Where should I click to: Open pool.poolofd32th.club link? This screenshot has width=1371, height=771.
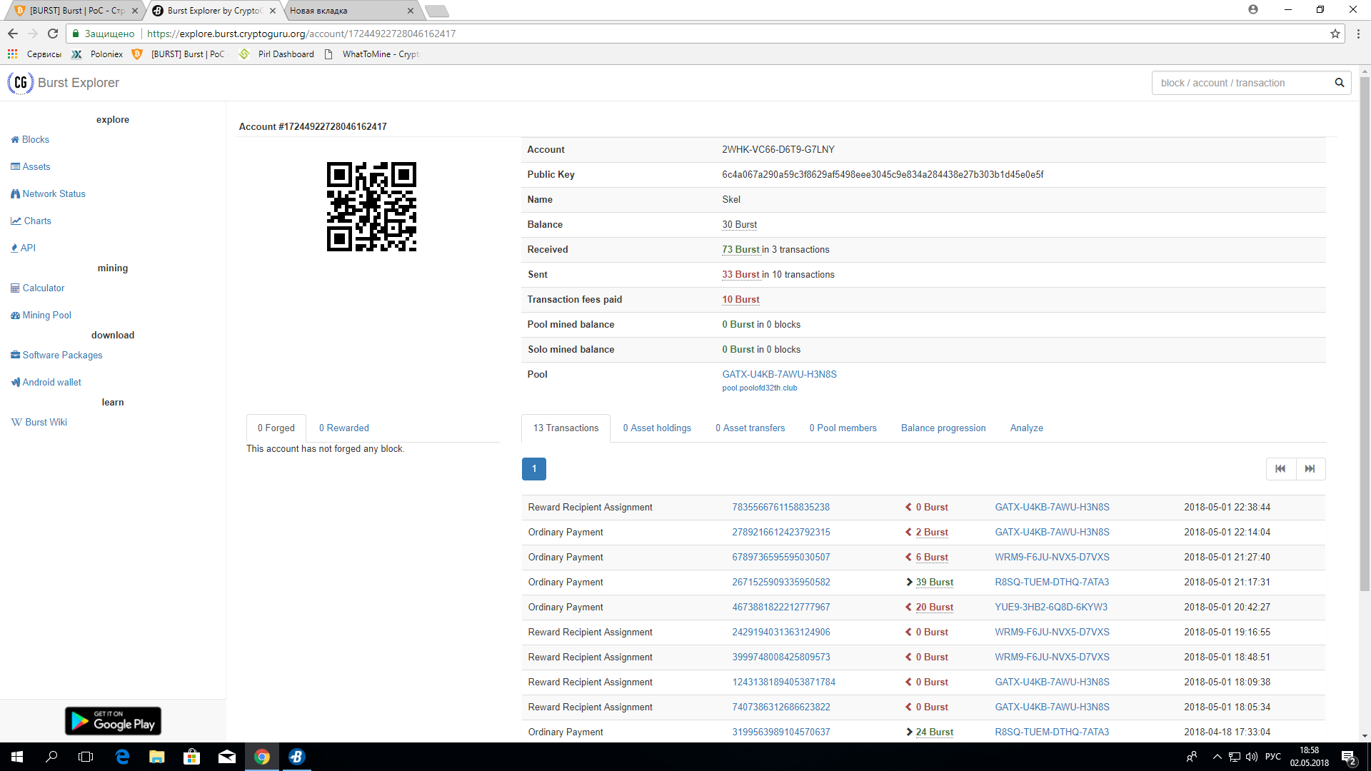coord(760,388)
